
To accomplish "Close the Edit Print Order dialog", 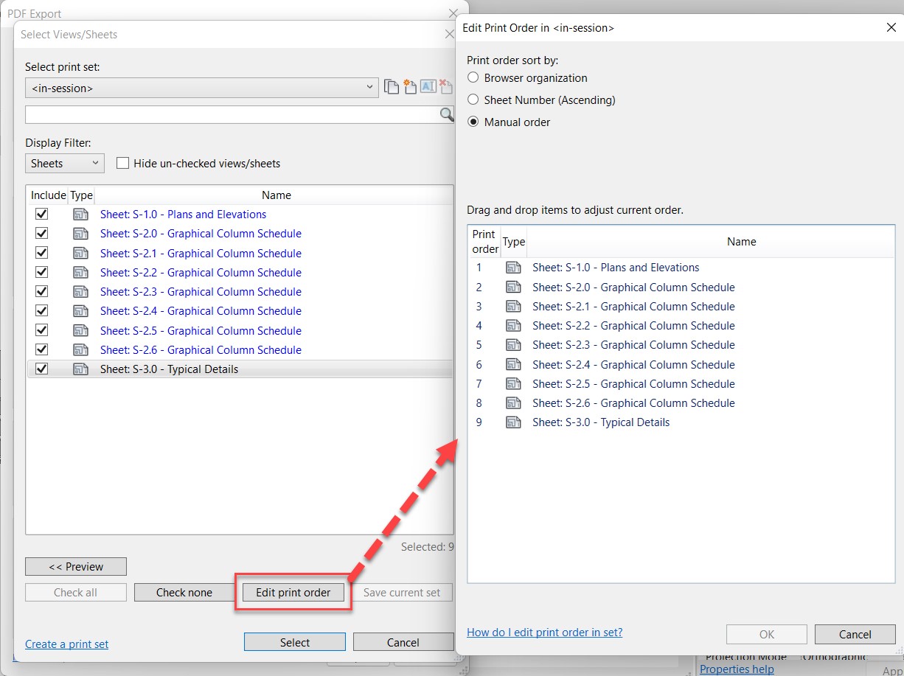I will coord(891,27).
